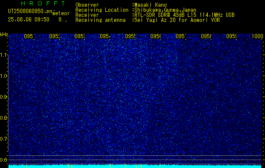265x168 pixels.
Task: Click the 0955 time label
Action: 130,37
